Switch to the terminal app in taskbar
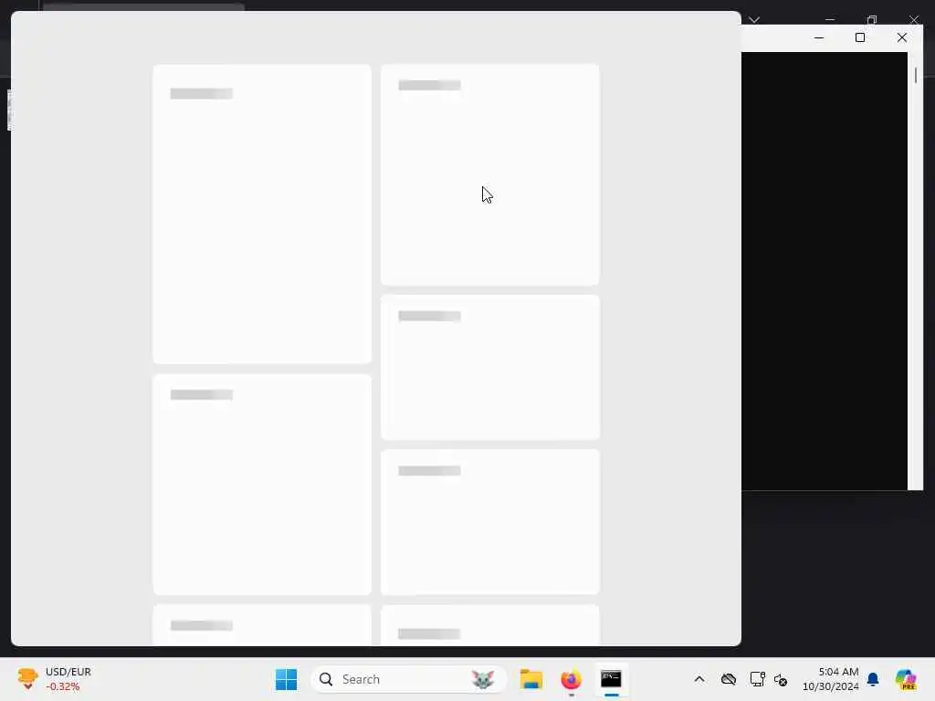935x701 pixels. [x=611, y=679]
